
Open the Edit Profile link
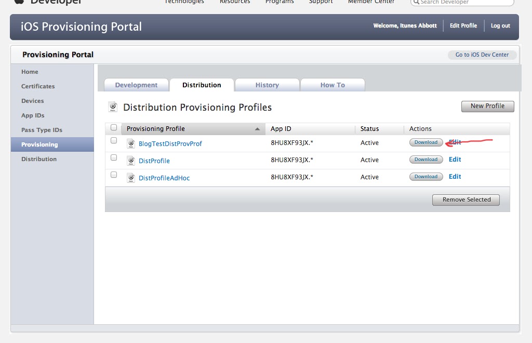(x=463, y=26)
